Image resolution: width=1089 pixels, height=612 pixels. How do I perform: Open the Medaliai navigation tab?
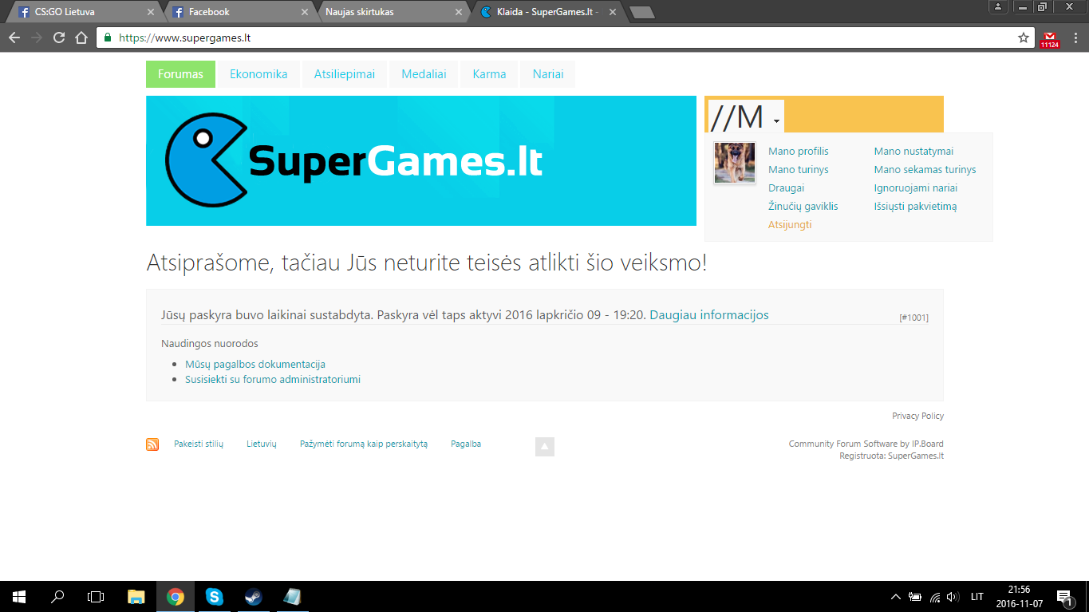(x=424, y=74)
